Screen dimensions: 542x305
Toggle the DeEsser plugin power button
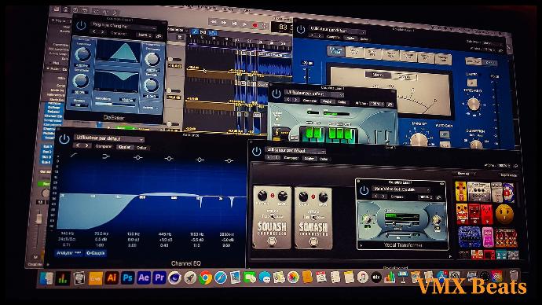coord(81,25)
